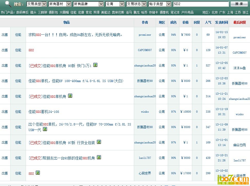Click price ¥7600 cell
250x186 pixels.
[186, 35]
